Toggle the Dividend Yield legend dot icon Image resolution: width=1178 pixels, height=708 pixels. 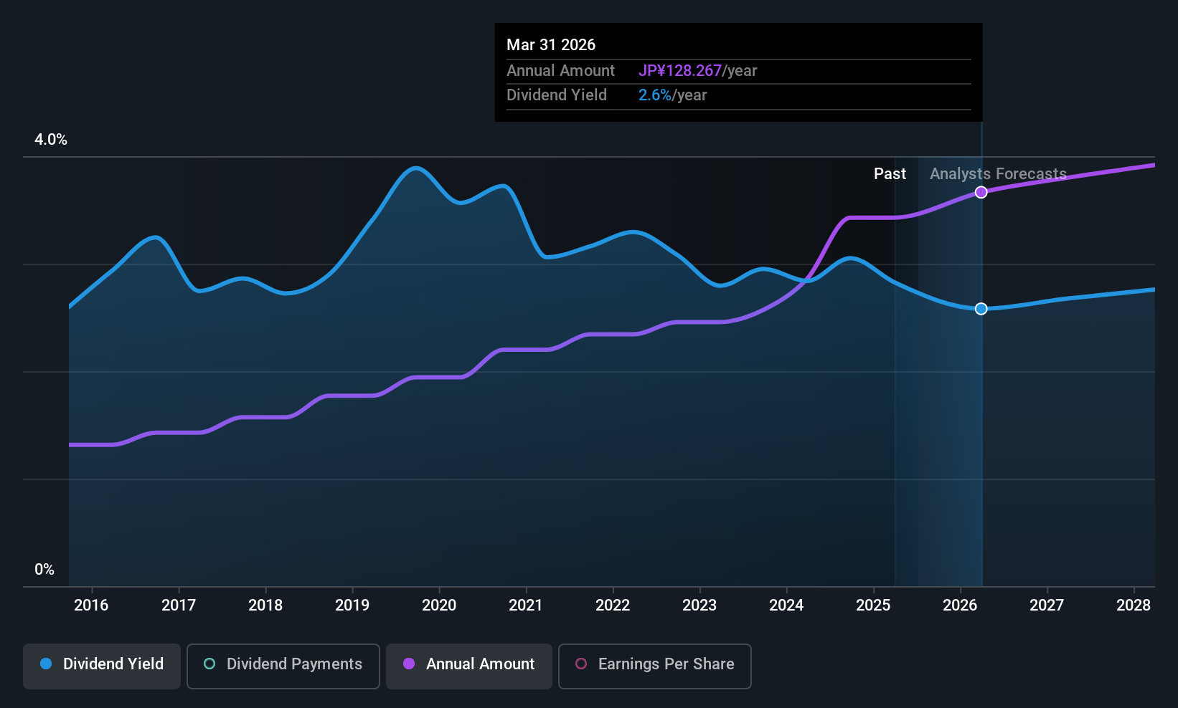pyautogui.click(x=46, y=664)
